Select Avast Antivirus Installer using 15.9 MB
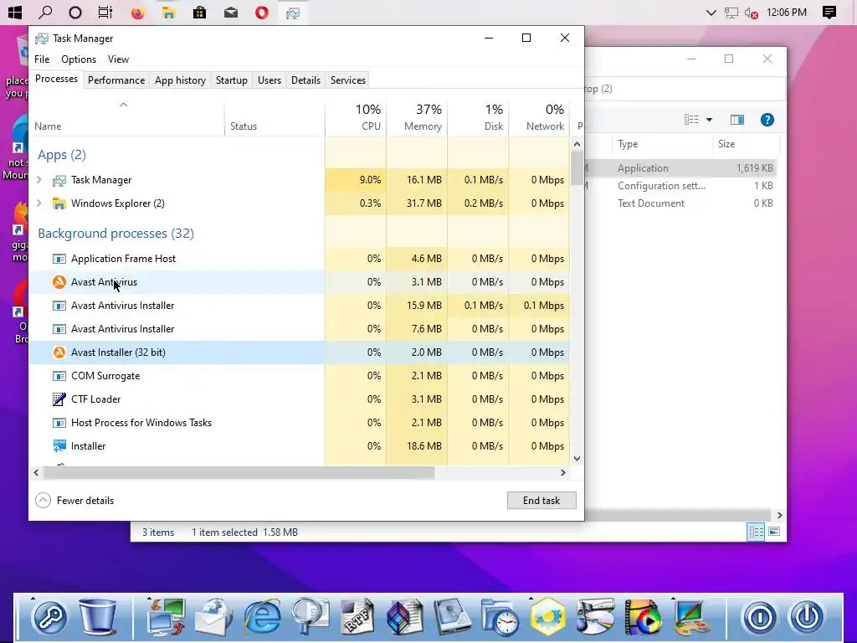 coord(300,306)
